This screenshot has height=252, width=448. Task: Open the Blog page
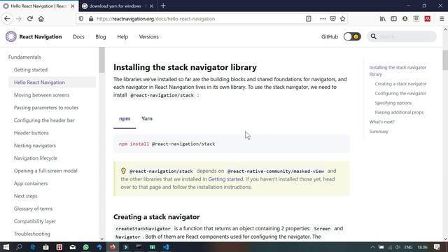(x=101, y=37)
